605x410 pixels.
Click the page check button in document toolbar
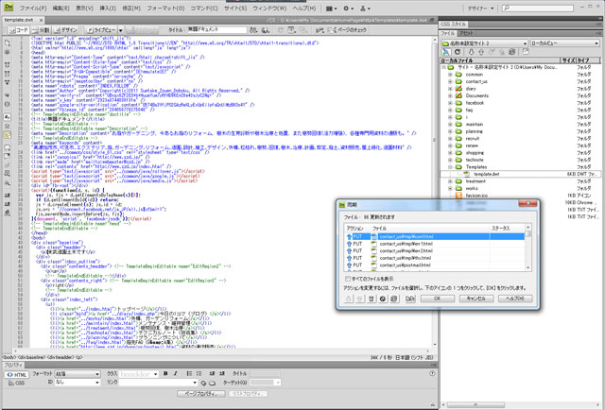pos(347,29)
